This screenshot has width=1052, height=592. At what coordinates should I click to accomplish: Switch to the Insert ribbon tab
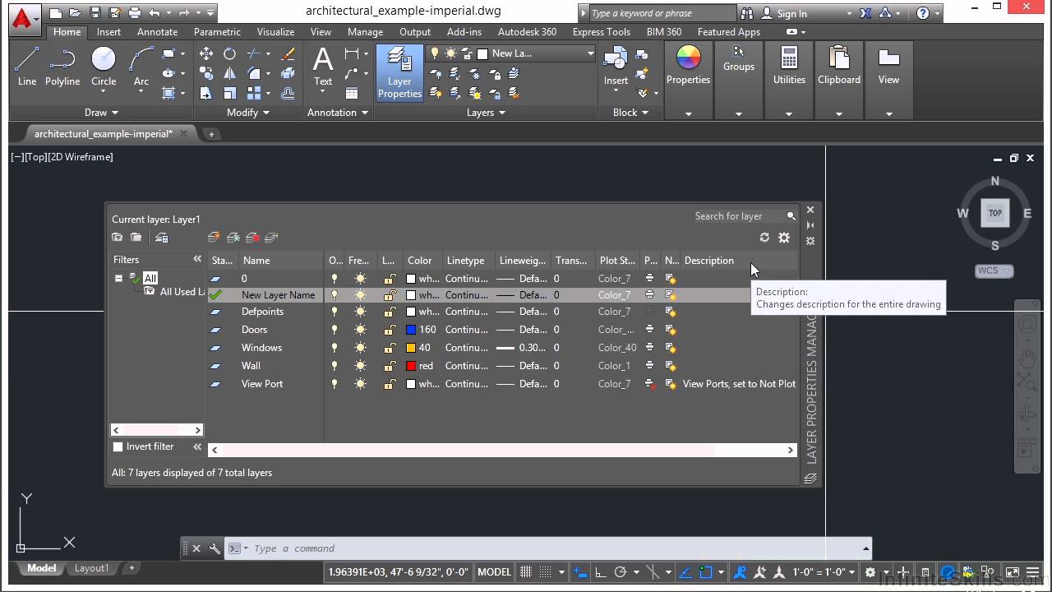108,32
